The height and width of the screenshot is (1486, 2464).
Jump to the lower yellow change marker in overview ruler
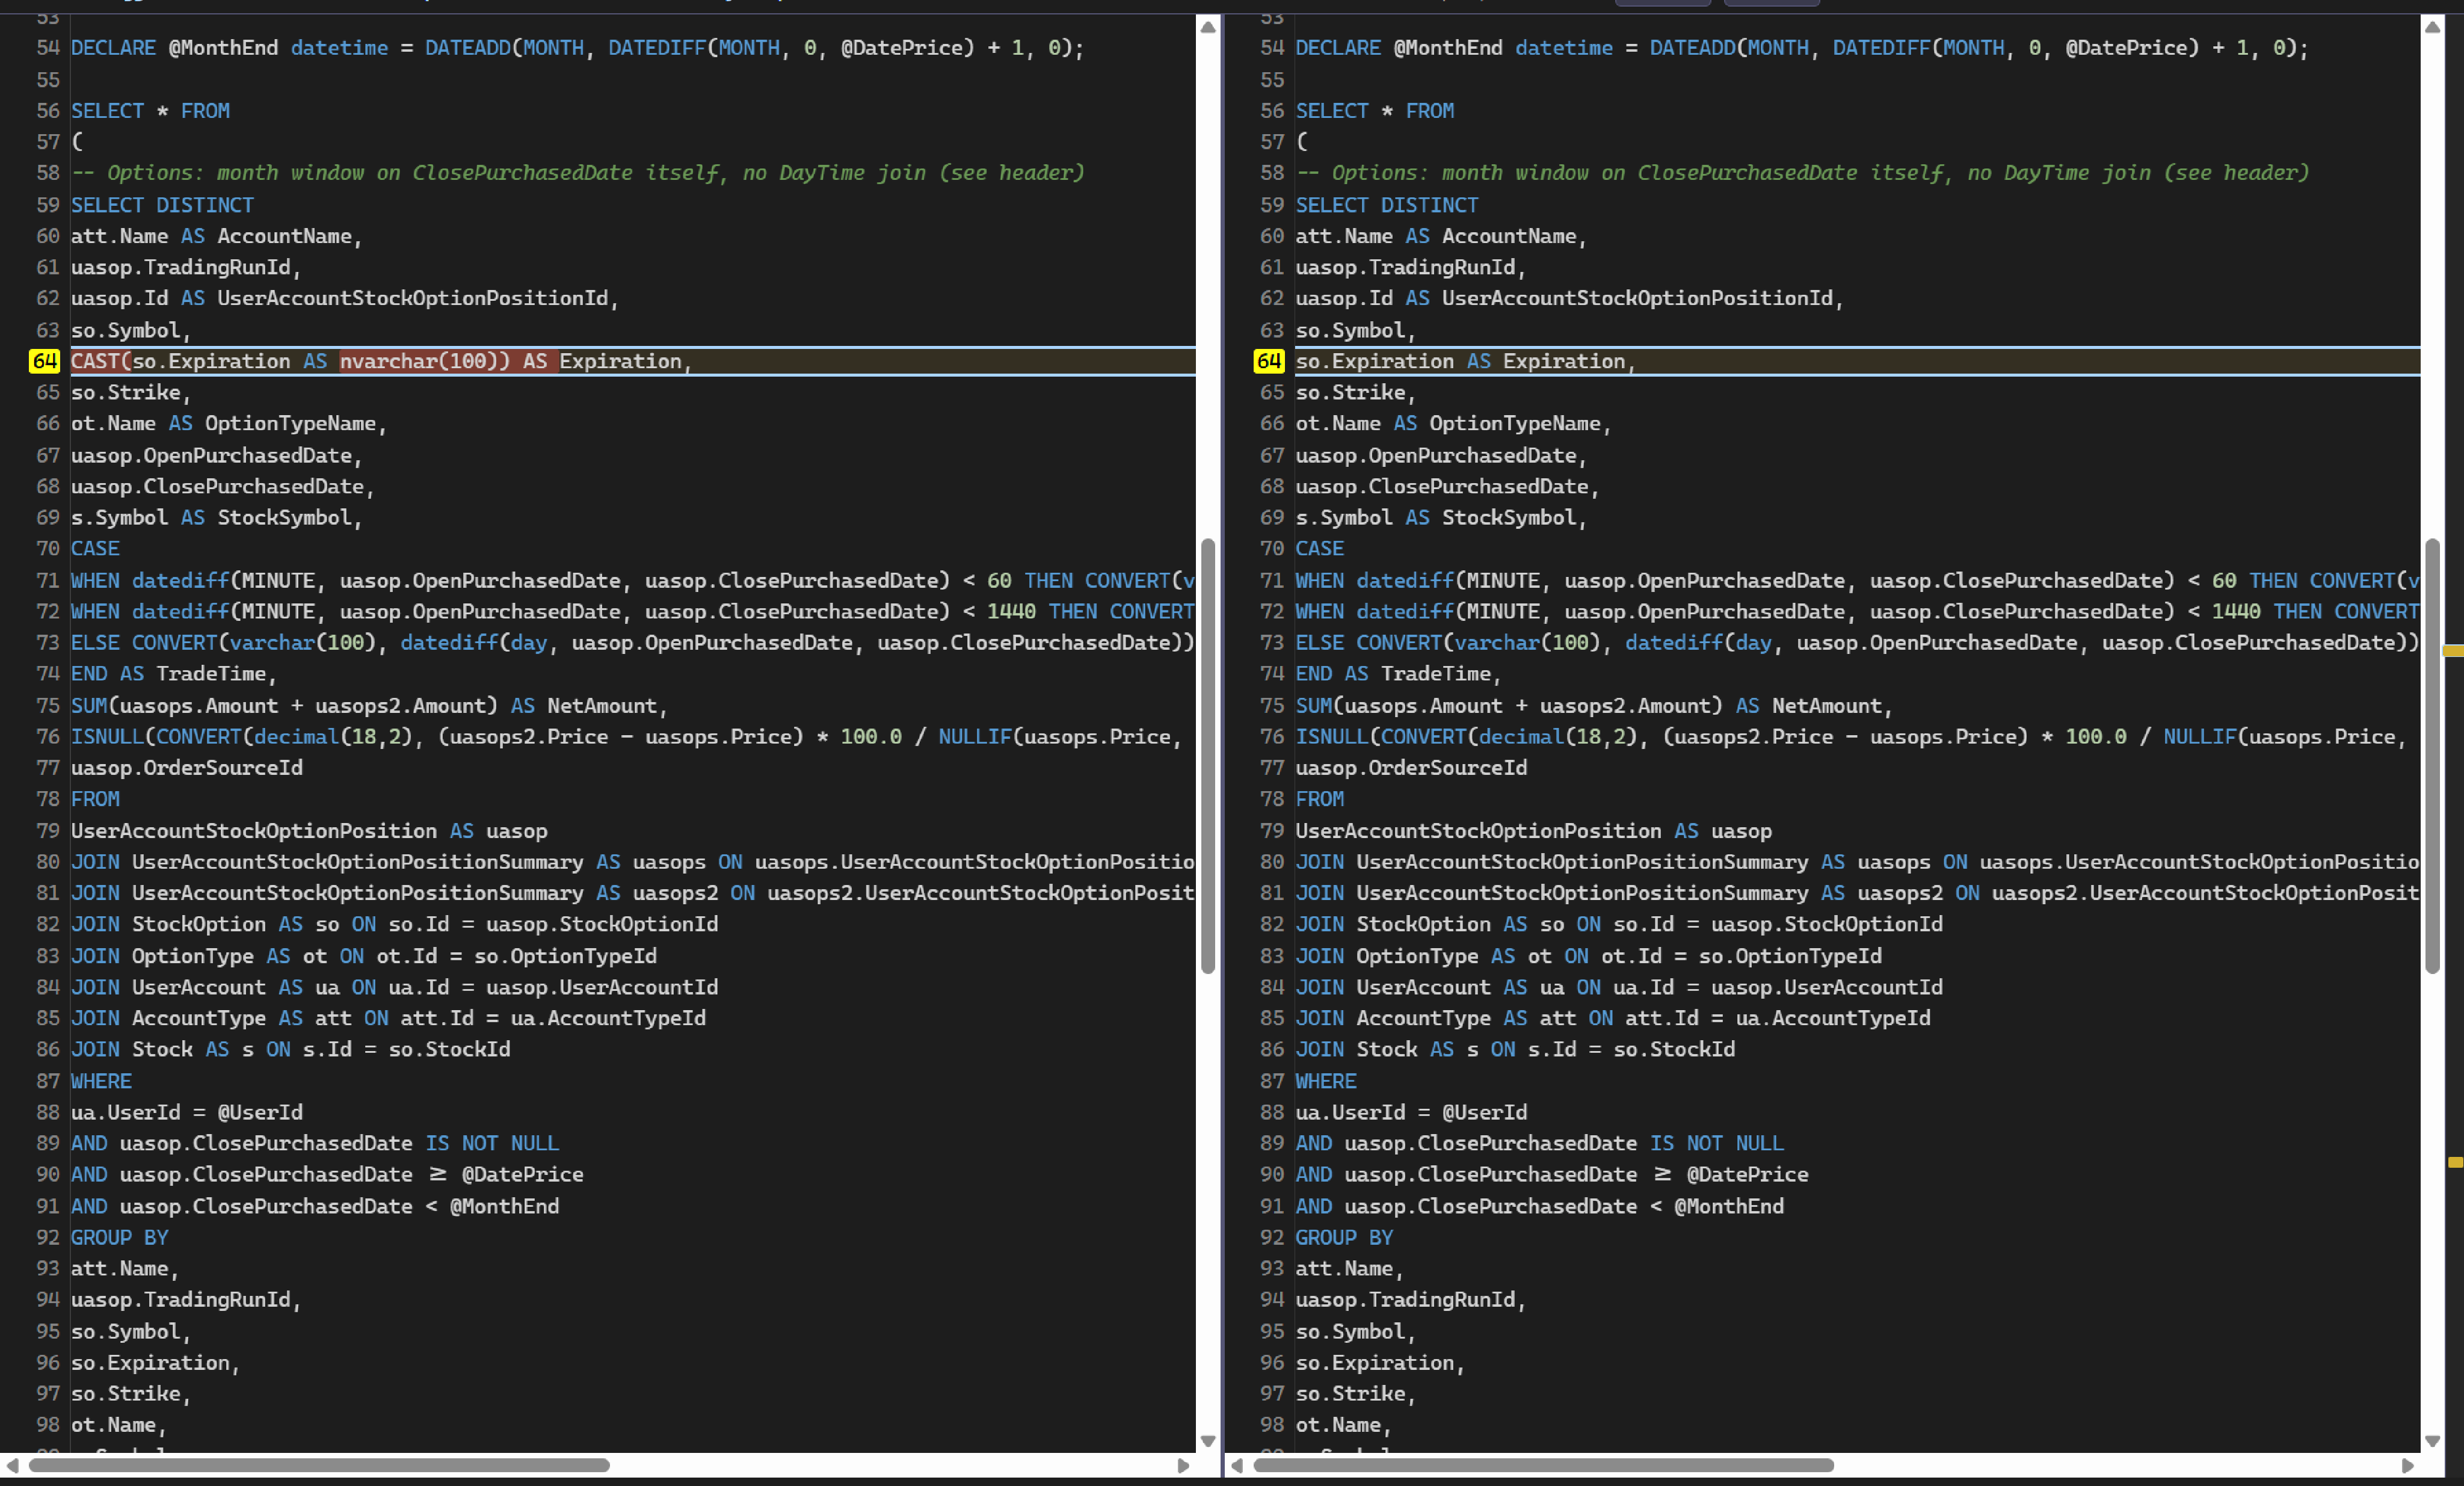pyautogui.click(x=2455, y=1162)
